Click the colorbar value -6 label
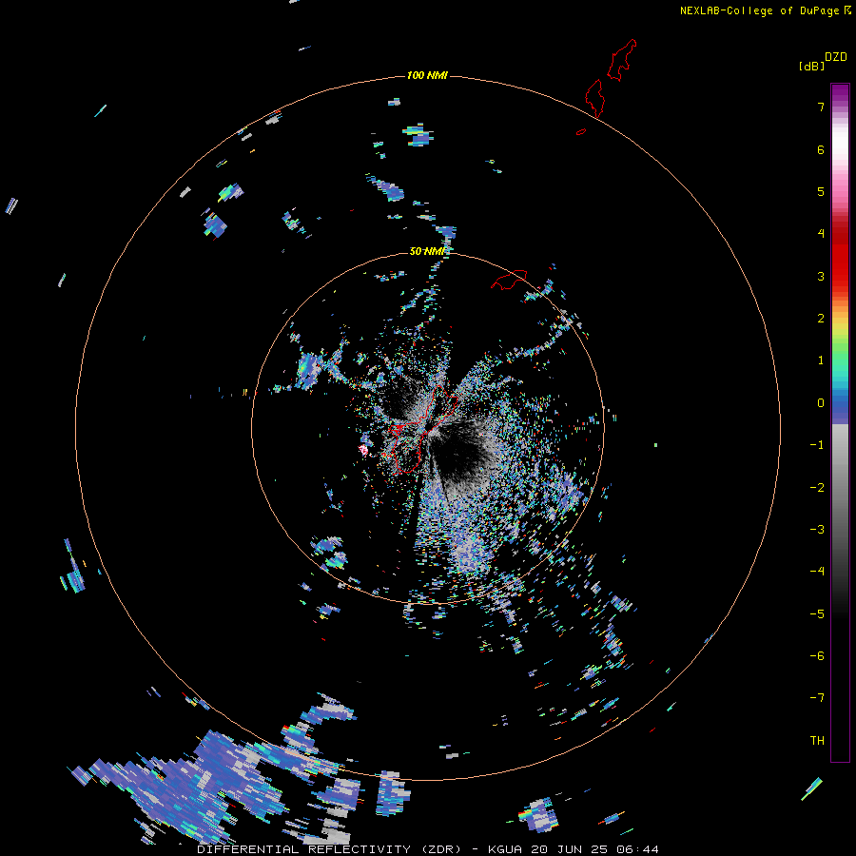This screenshot has width=856, height=856. (817, 656)
